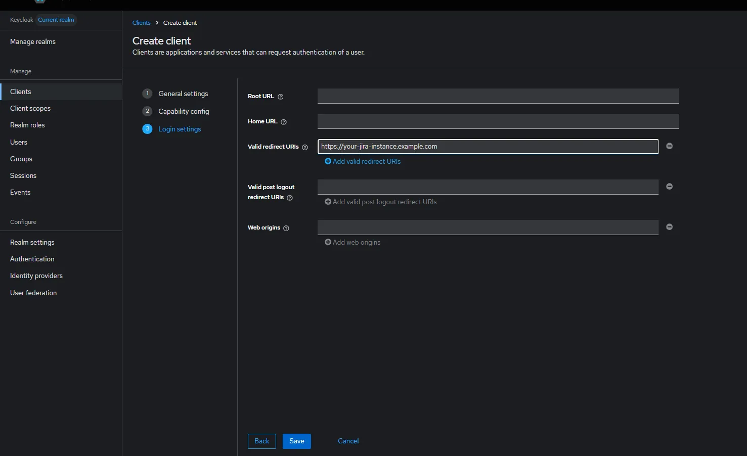Select step 1 number circle

[147, 94]
